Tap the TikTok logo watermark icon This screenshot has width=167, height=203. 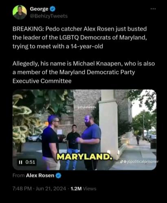tap(123, 161)
